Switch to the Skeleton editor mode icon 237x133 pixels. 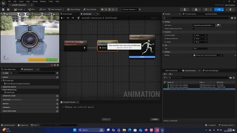pos(185,10)
